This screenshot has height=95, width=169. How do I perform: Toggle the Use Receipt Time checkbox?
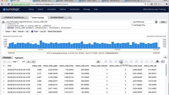pos(132,25)
